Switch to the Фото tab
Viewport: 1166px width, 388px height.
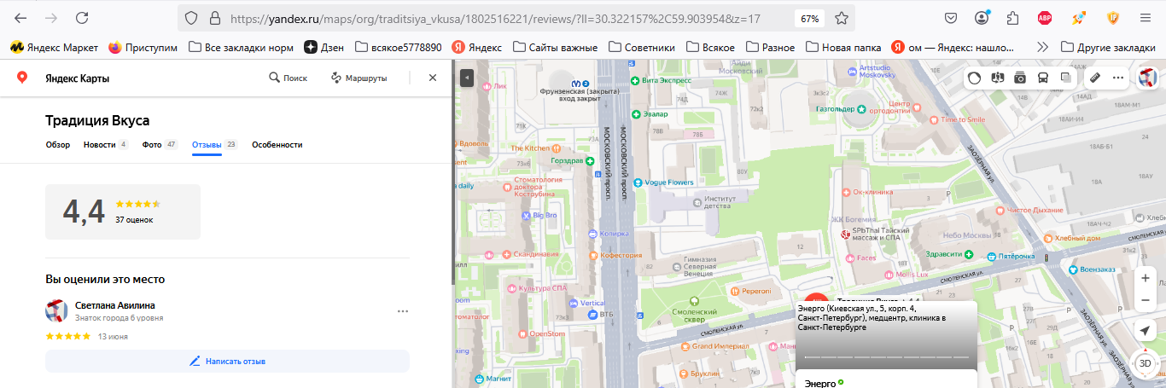point(160,145)
